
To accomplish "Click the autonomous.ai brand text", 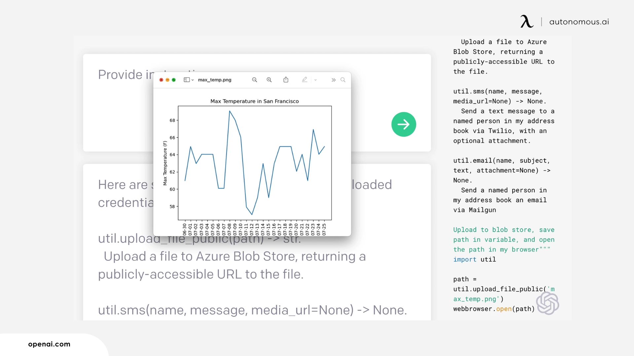I will [579, 22].
